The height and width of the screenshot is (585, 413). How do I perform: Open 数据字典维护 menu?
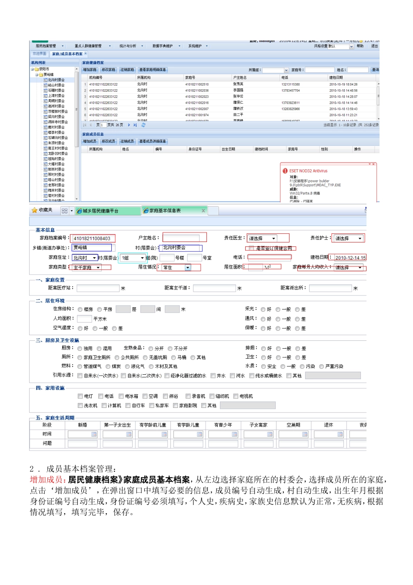click(166, 46)
